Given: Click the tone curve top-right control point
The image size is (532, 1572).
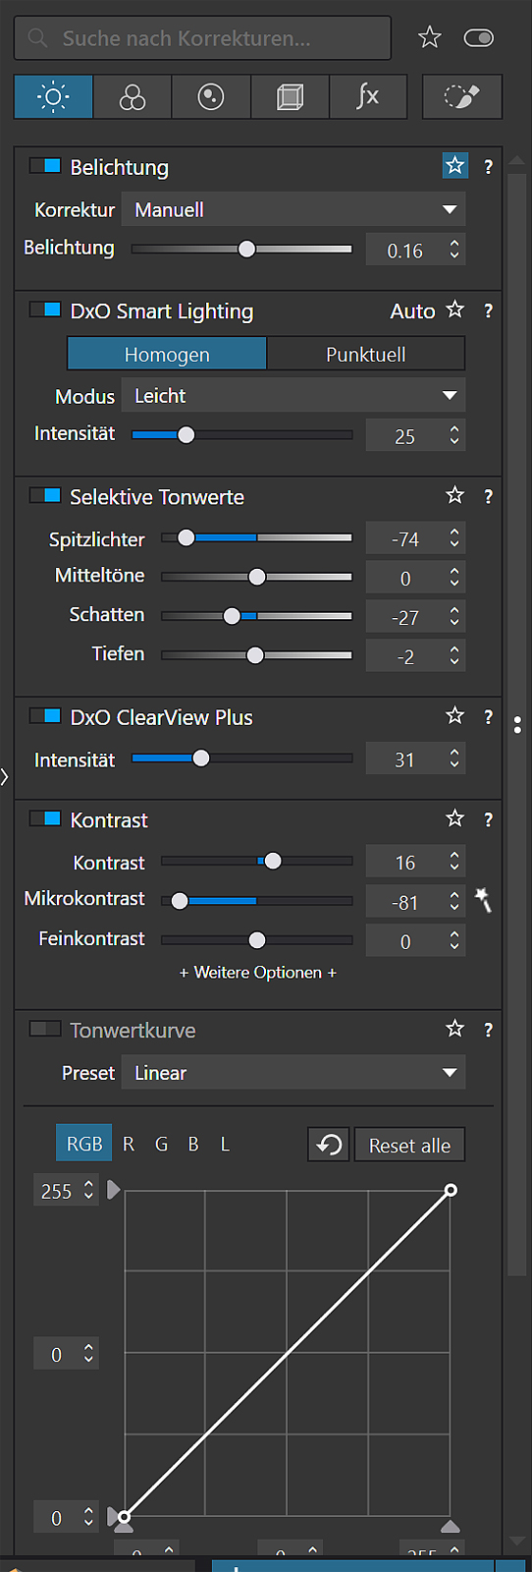Looking at the screenshot, I should 451,1190.
